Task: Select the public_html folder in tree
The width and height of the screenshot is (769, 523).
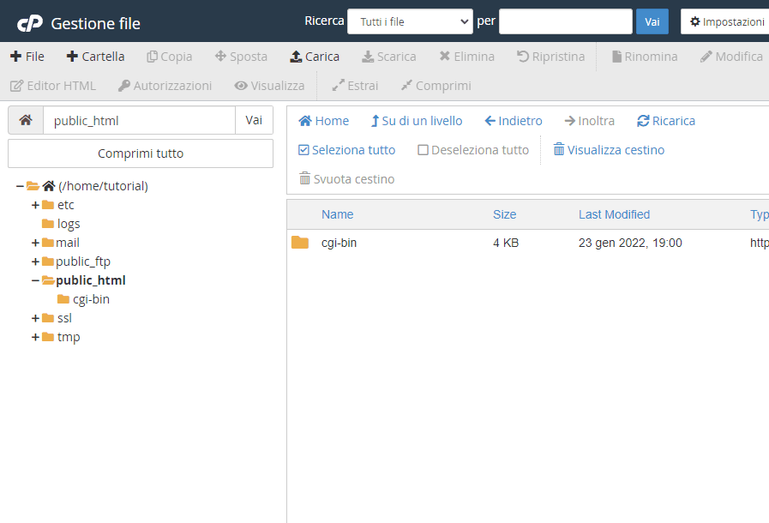Action: [x=91, y=280]
